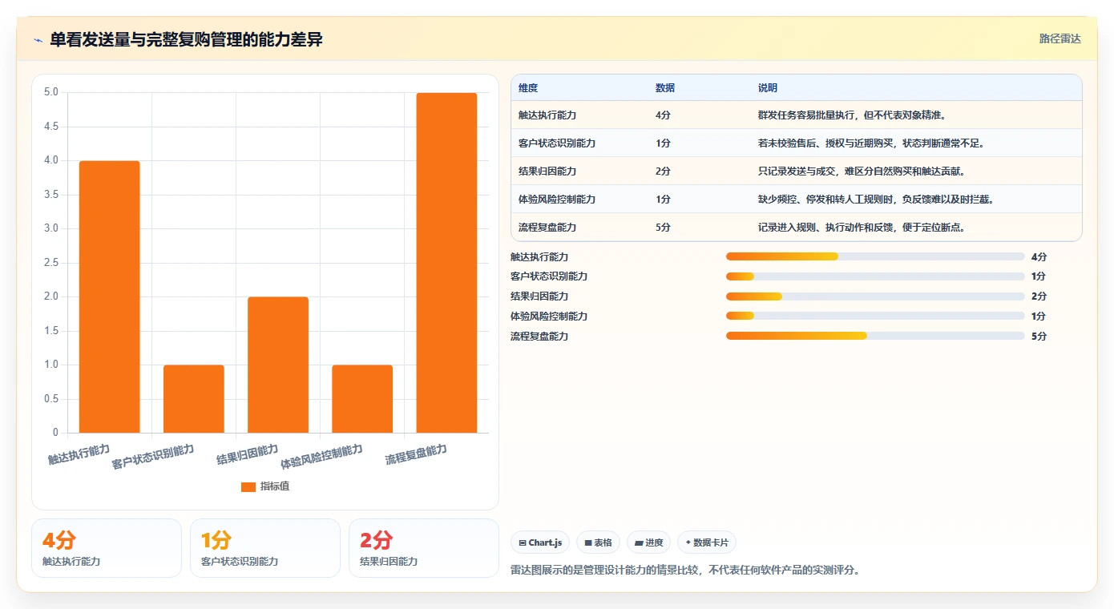The image size is (1114, 609).
Task: Click the description 记录进入规则、执行动作和反馈，便于定位断点。
Action: tap(862, 228)
